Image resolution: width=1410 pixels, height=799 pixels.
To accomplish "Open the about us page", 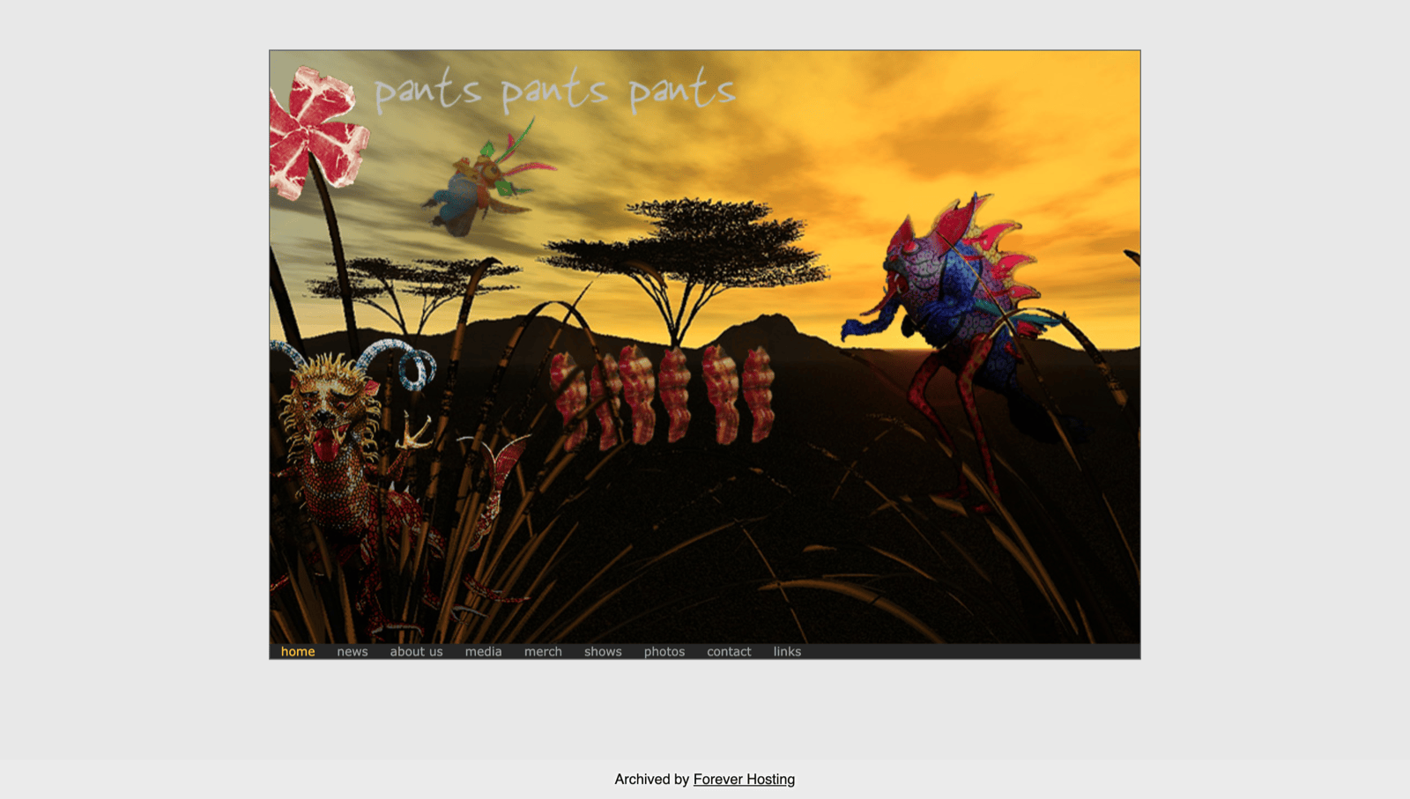I will pos(416,652).
